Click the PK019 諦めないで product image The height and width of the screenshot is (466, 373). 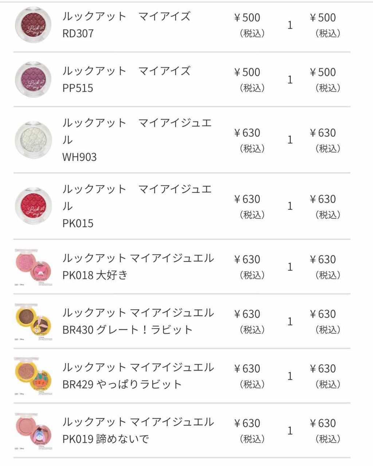[33, 430]
